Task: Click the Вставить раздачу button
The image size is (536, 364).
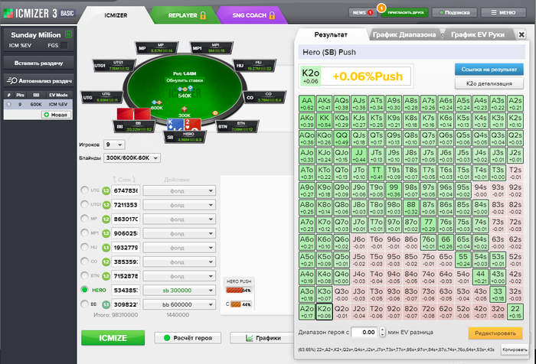Action: (x=38, y=63)
